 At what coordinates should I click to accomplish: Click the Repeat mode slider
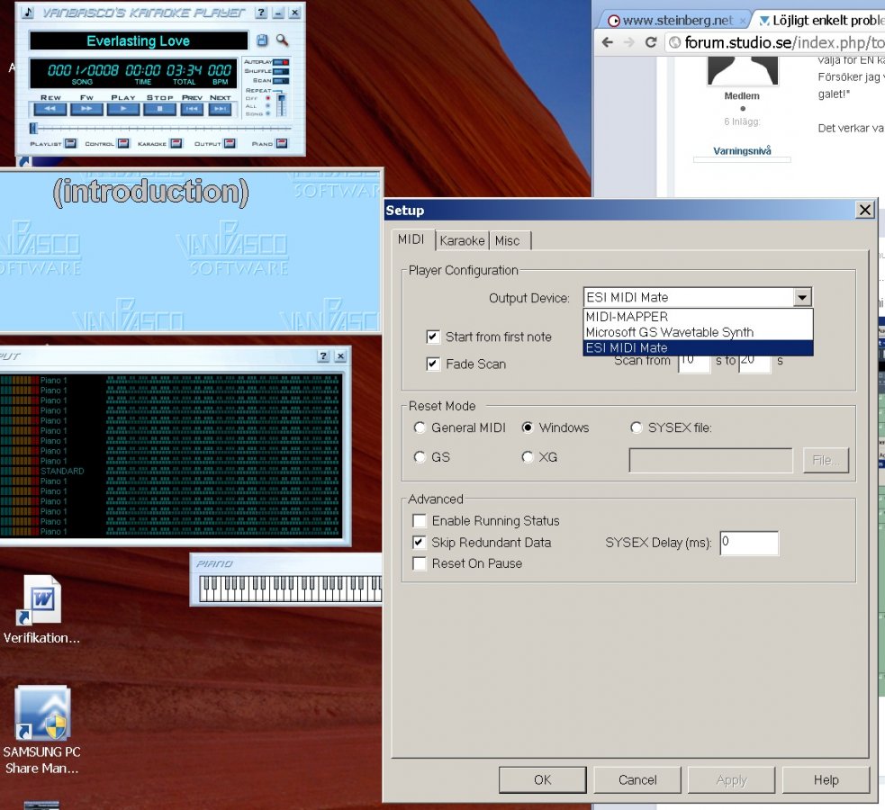tap(281, 105)
